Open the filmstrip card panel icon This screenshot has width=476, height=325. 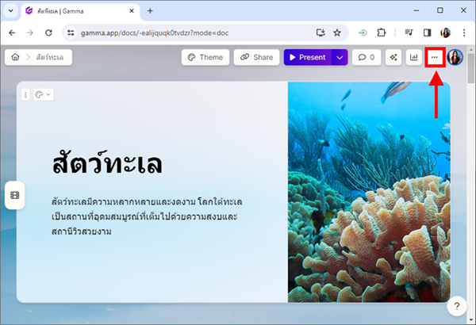tap(15, 195)
